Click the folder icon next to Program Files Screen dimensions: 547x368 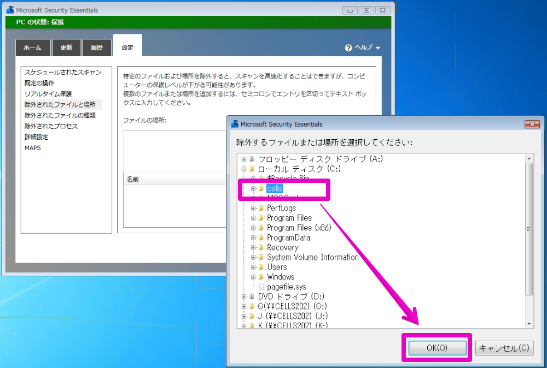tap(261, 218)
